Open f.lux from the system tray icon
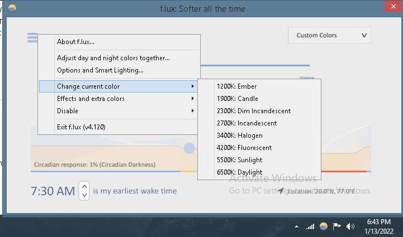This screenshot has width=403, height=237. coord(323,226)
